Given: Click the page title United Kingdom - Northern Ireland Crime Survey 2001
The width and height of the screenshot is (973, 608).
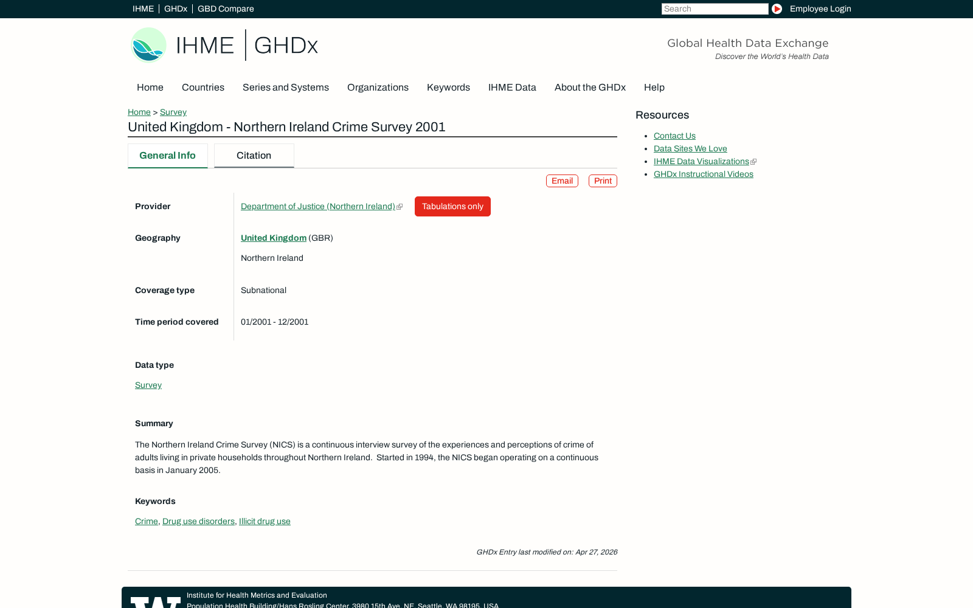Looking at the screenshot, I should click(x=286, y=127).
